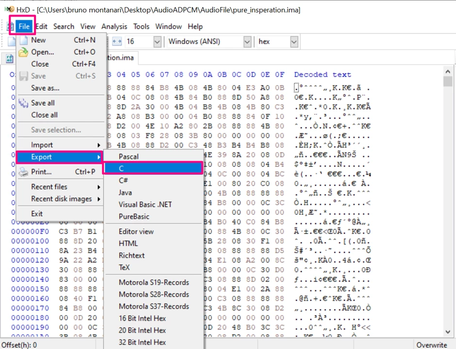Choose Exit from the File menu

(61, 214)
